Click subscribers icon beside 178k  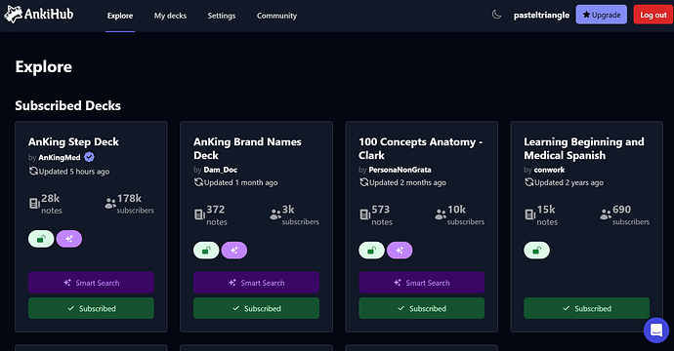point(110,203)
